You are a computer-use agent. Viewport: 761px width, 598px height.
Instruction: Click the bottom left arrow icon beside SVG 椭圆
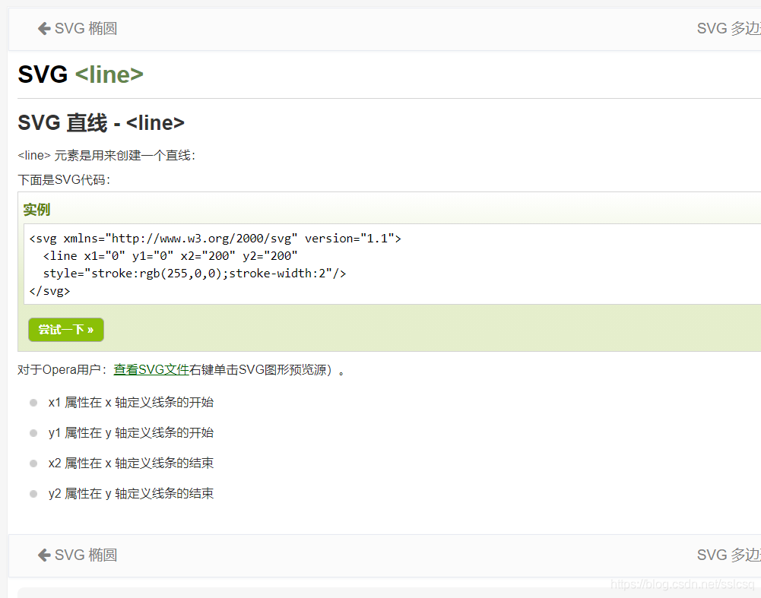(44, 555)
